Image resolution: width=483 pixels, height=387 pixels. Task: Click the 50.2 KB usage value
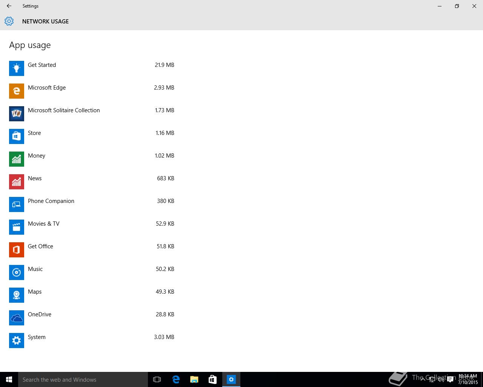tap(165, 269)
